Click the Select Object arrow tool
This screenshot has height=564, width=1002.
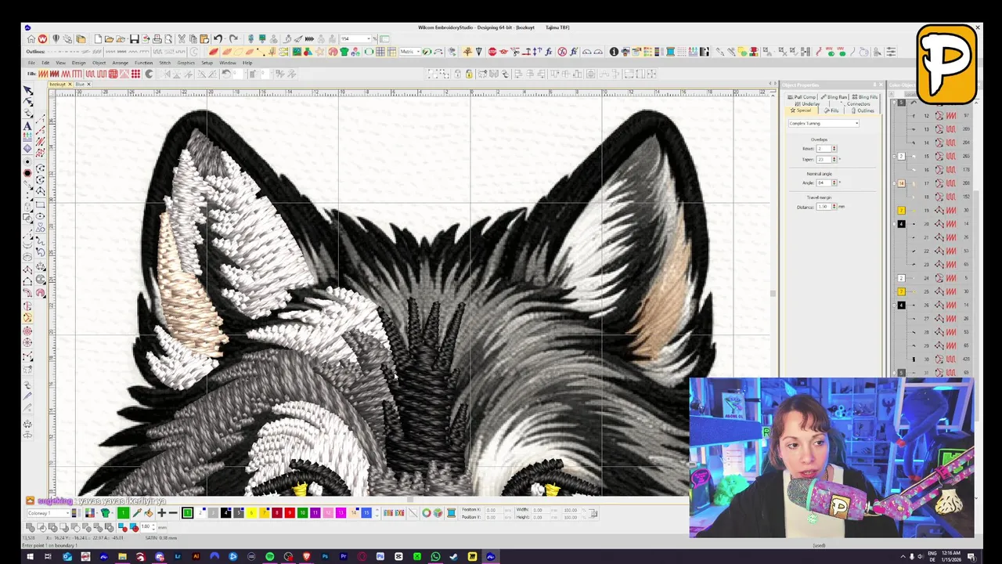coord(28,91)
